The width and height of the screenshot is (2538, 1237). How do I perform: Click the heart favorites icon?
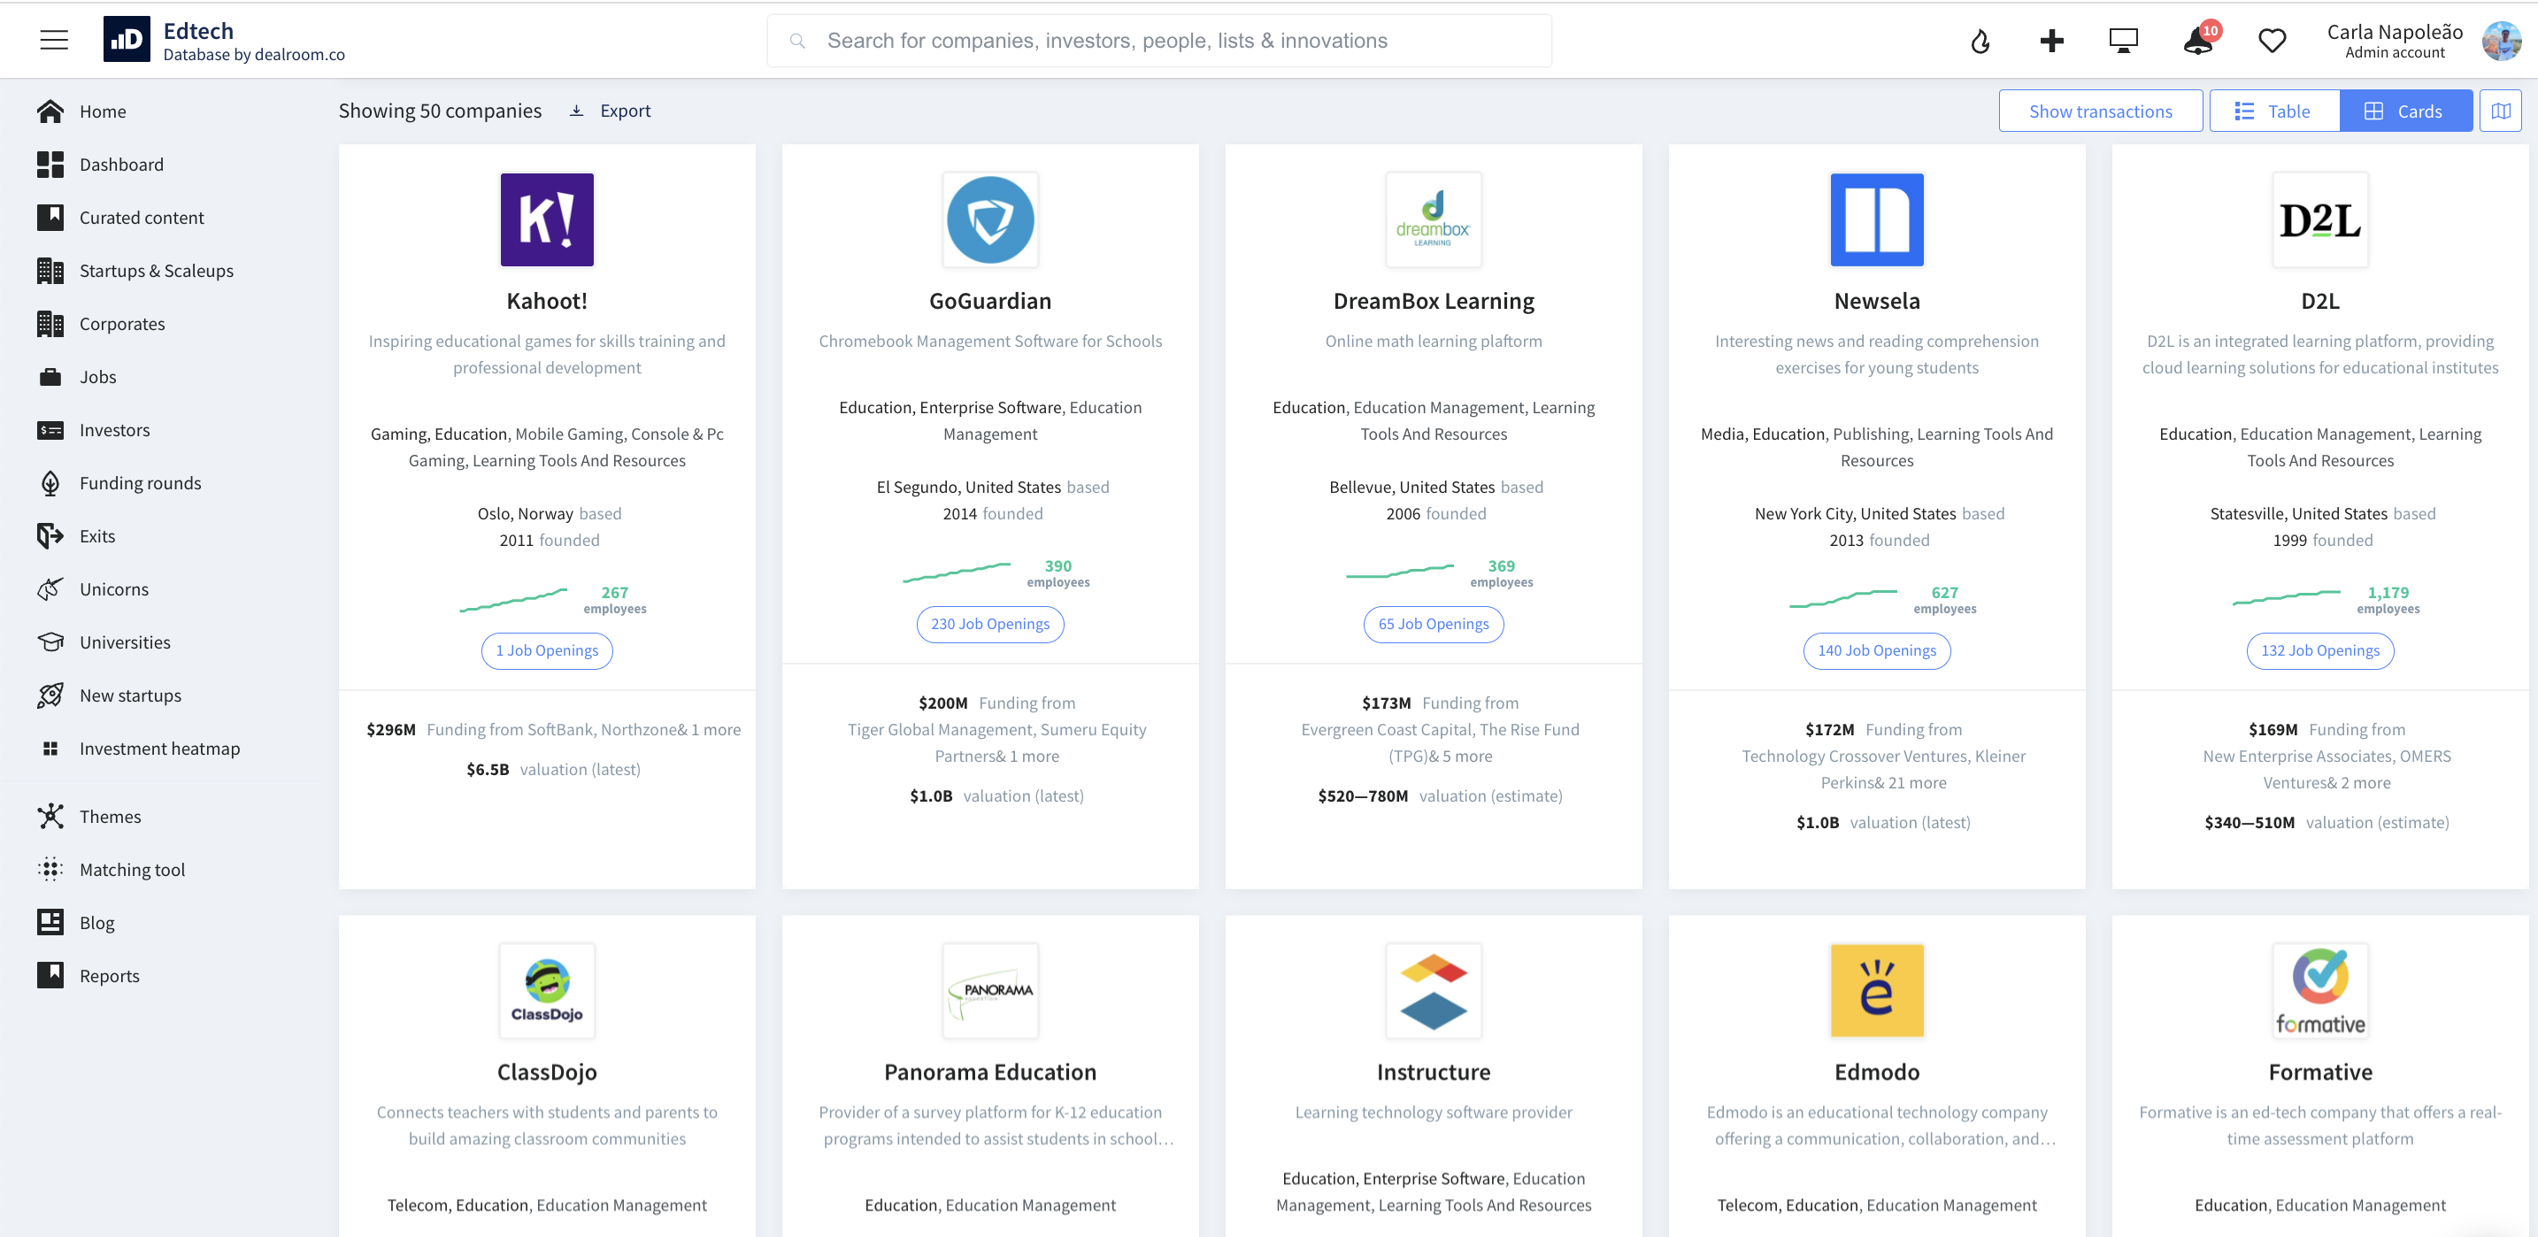click(x=2271, y=42)
